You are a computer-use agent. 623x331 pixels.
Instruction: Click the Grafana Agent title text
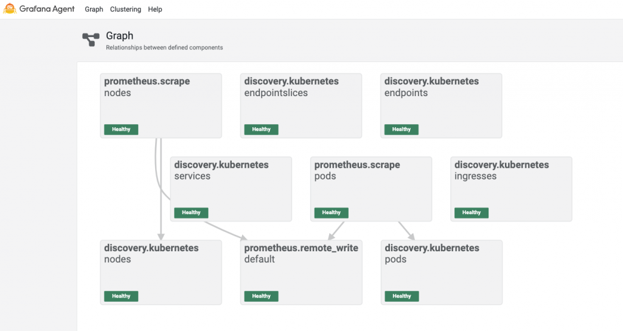pos(47,9)
